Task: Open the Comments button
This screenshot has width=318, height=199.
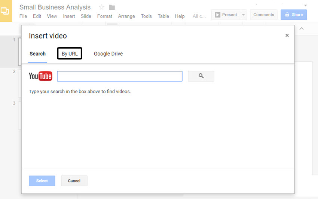Action: click(x=263, y=15)
